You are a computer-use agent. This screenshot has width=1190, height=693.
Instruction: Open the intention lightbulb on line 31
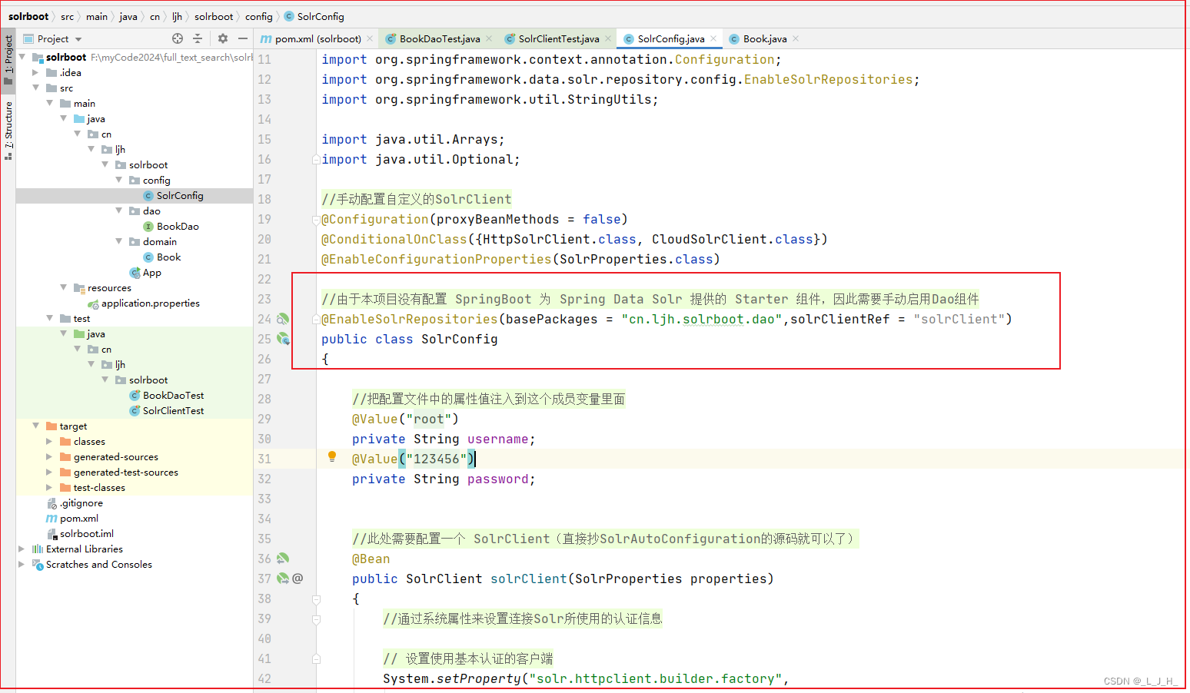click(x=332, y=457)
